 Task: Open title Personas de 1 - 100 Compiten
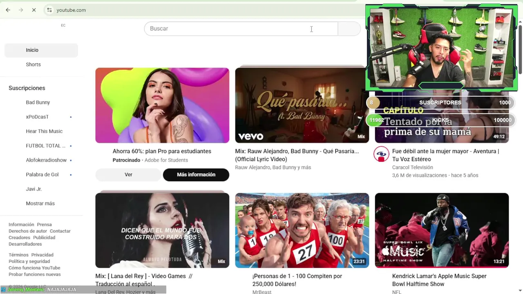click(x=297, y=280)
